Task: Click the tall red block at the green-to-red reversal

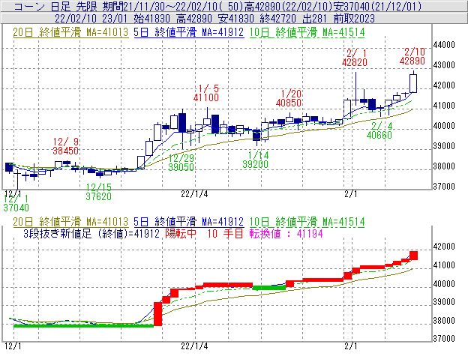Action: coord(158,314)
